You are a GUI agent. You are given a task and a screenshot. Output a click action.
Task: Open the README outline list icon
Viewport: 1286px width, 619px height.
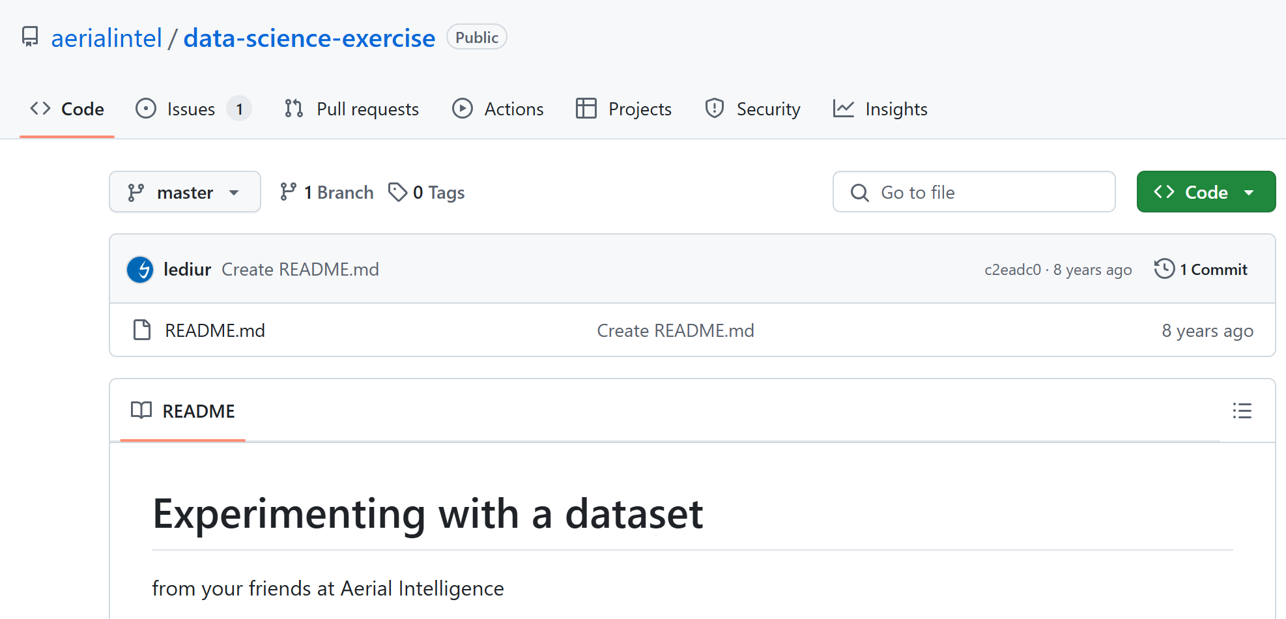click(1242, 410)
